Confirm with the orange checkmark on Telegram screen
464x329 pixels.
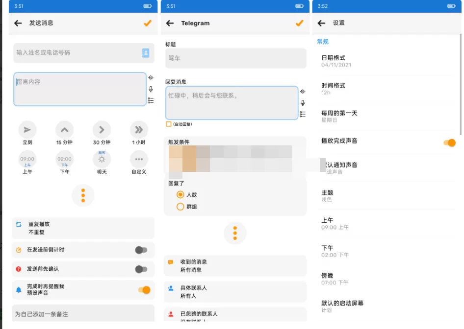pos(300,23)
